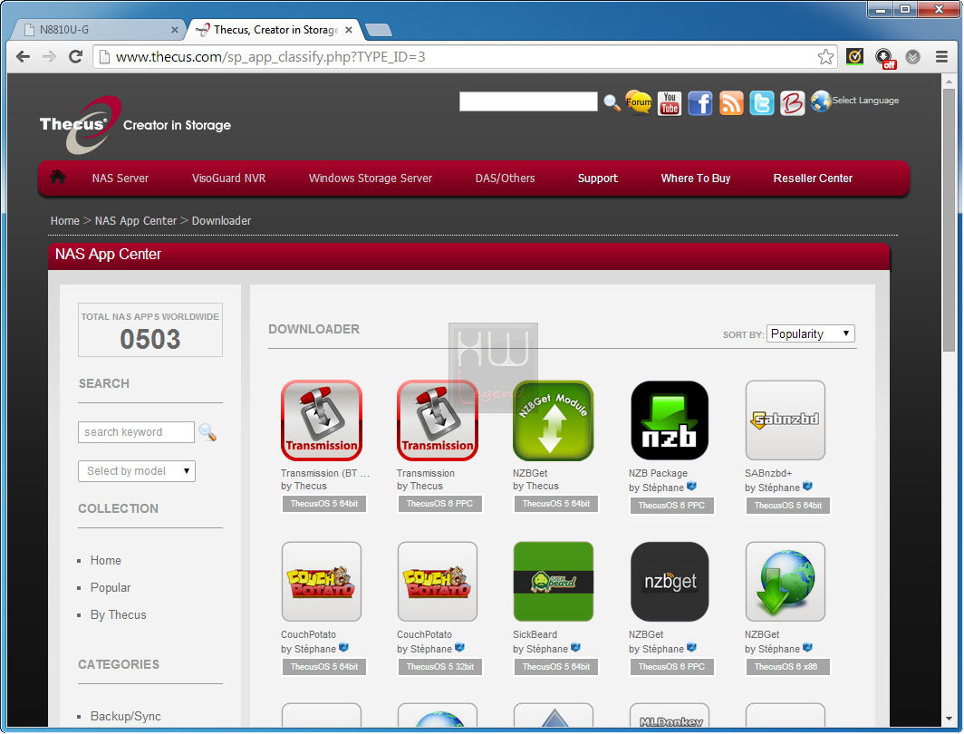Click the scrollbar down arrow

[x=950, y=719]
